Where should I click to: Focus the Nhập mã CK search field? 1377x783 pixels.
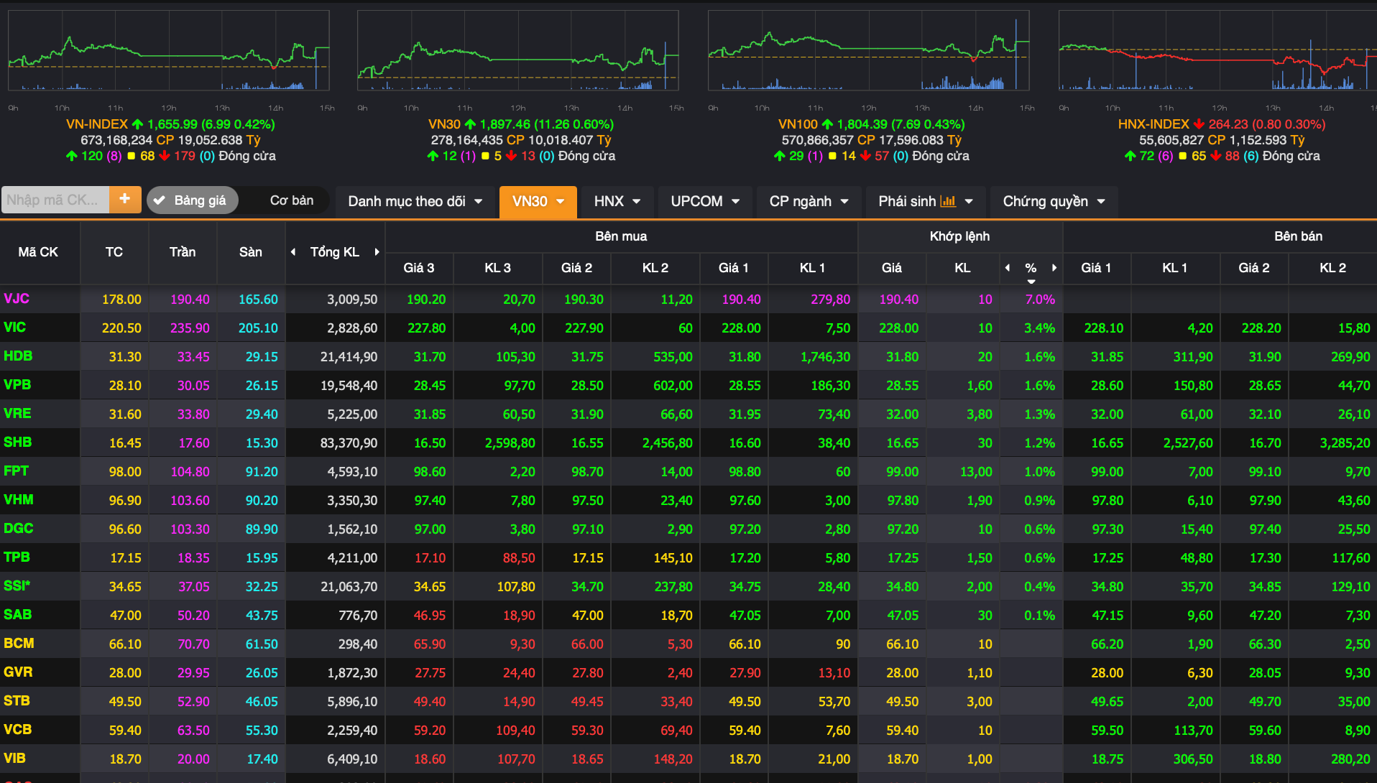[x=55, y=200]
